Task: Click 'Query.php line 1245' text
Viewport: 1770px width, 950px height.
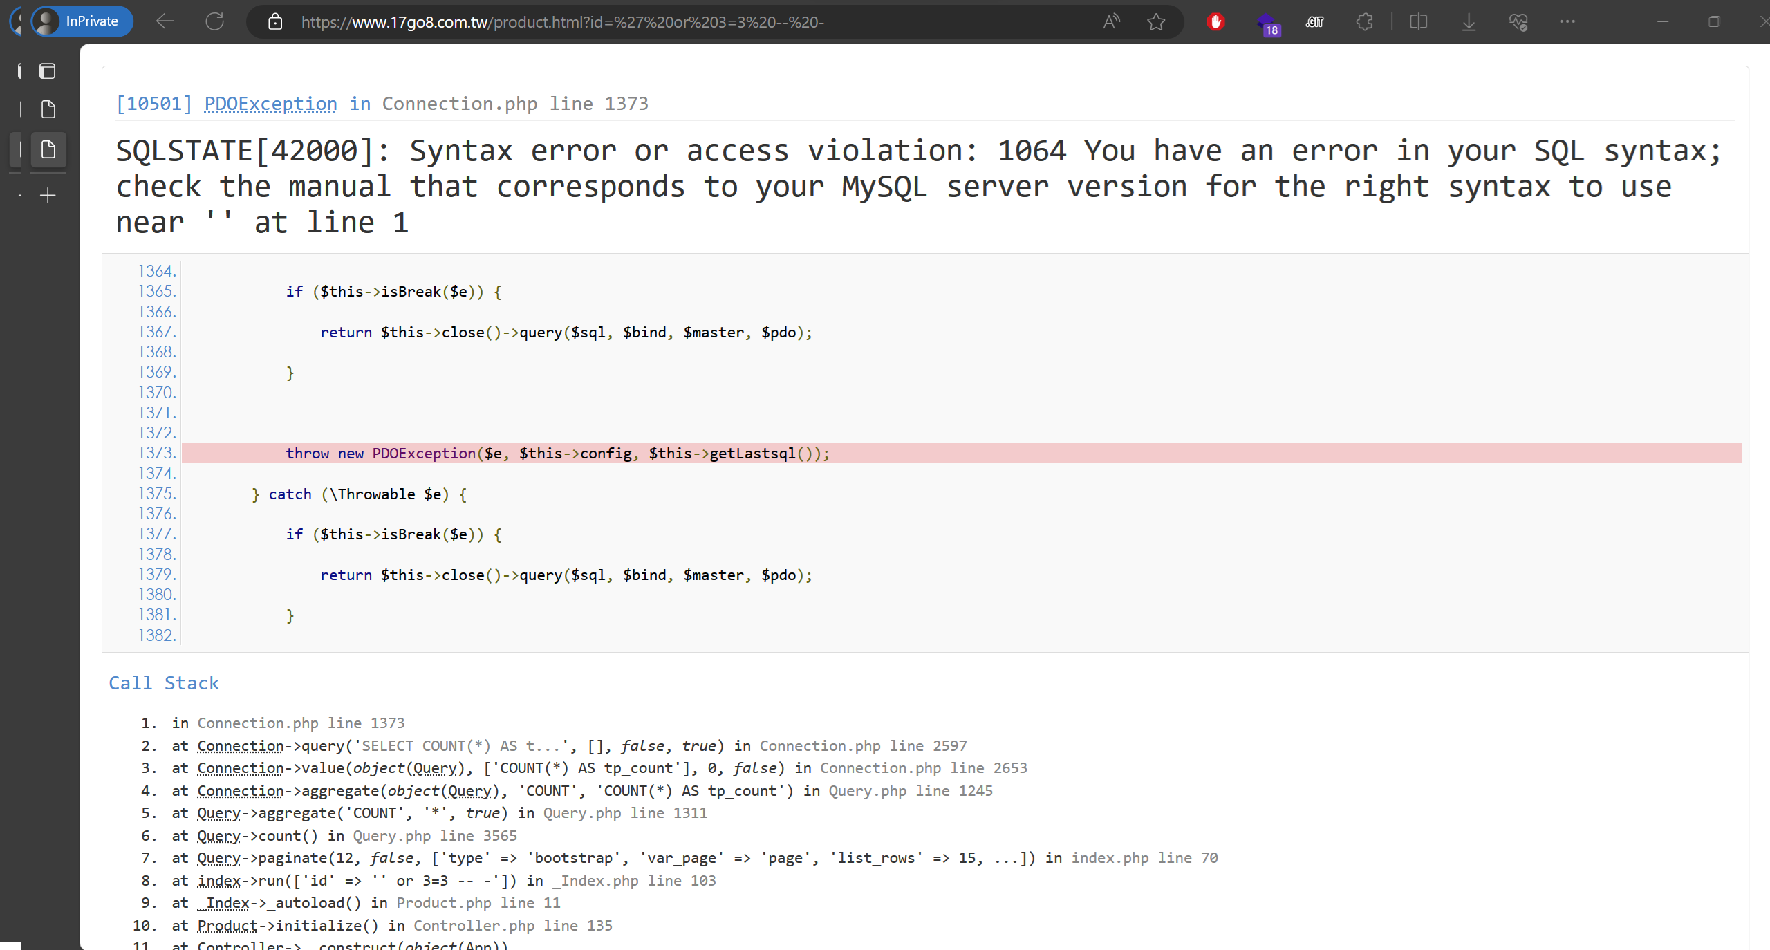Action: pos(911,791)
